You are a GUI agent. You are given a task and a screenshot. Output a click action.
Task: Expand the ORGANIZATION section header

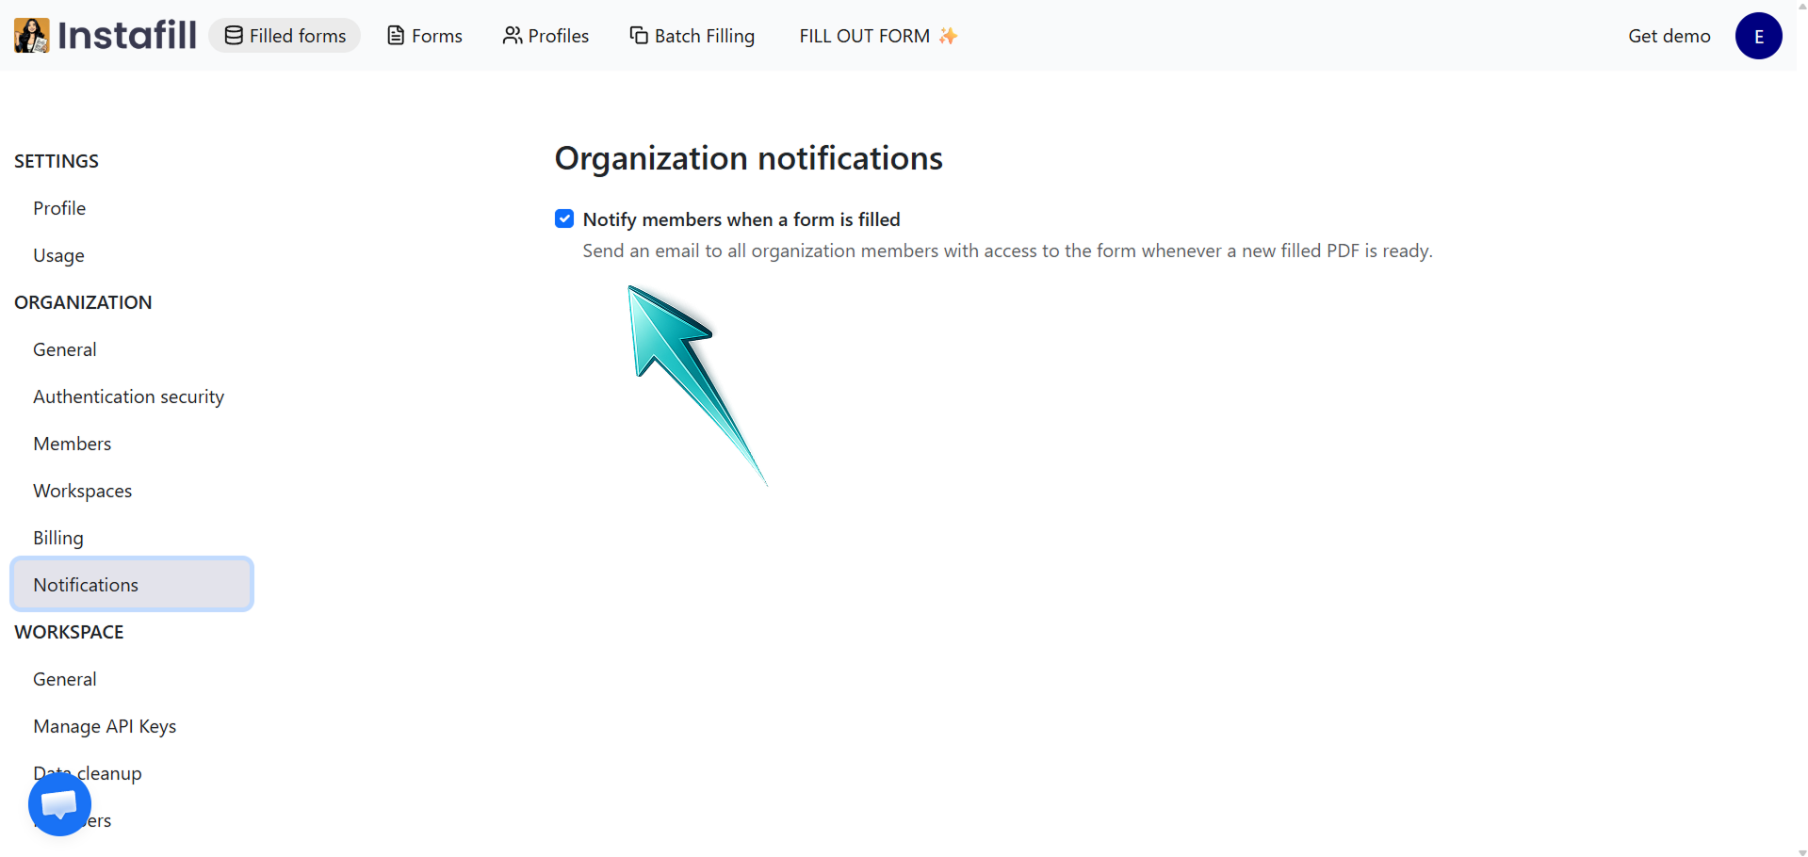[83, 302]
